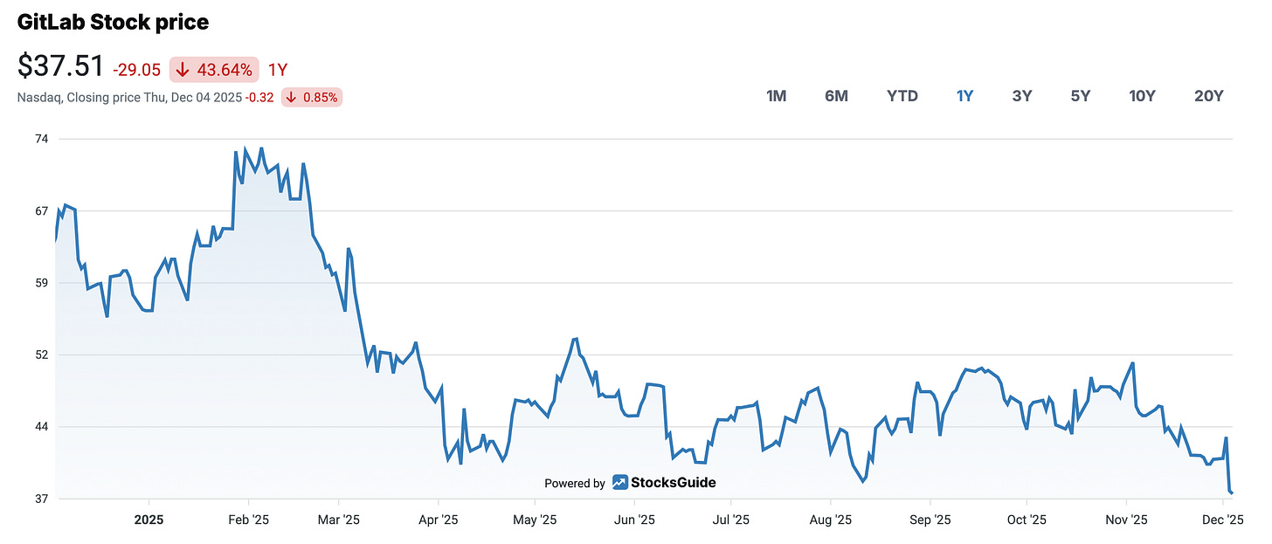This screenshot has height=544, width=1272.
Task: Open the 10Y price history
Action: [1141, 96]
